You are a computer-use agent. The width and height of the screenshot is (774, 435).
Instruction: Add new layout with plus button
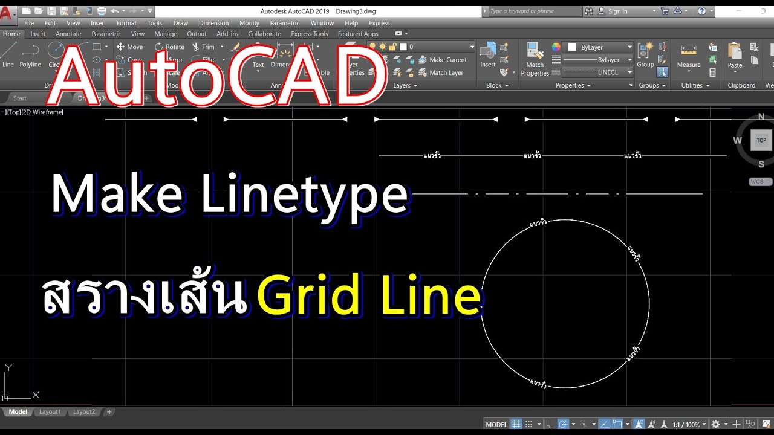coord(109,411)
